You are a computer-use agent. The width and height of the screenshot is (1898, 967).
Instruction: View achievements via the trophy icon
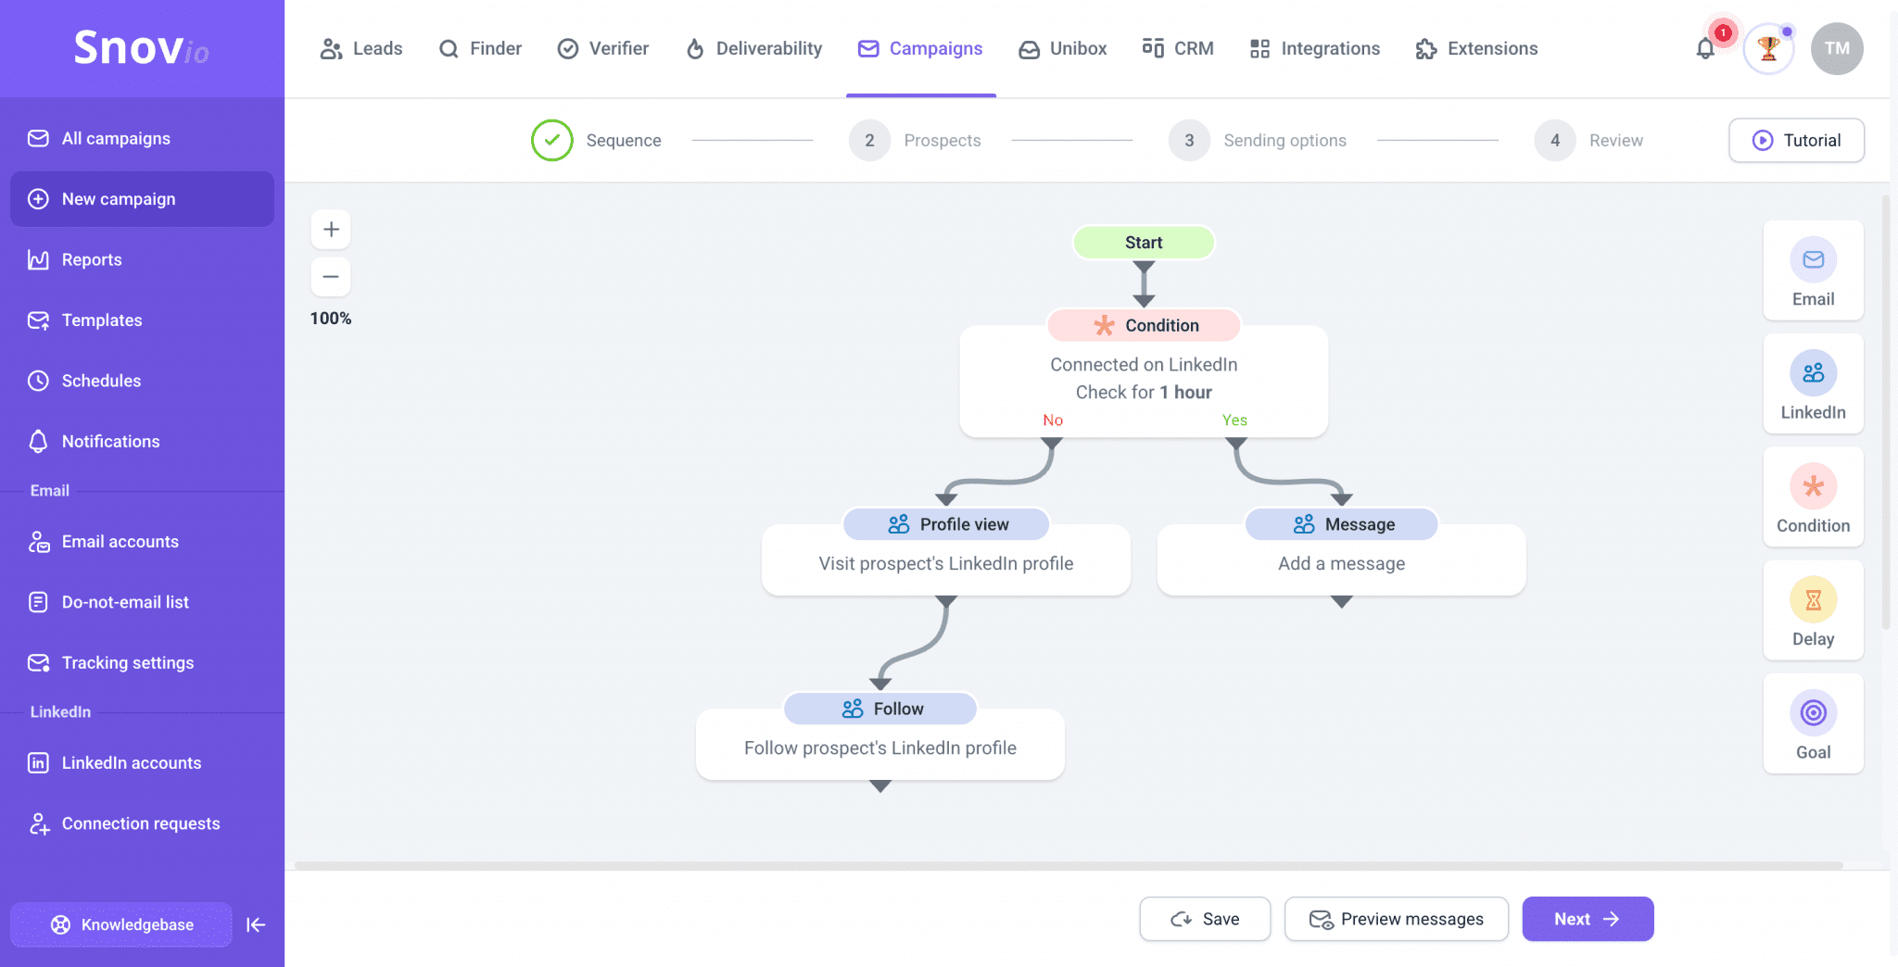coord(1767,48)
